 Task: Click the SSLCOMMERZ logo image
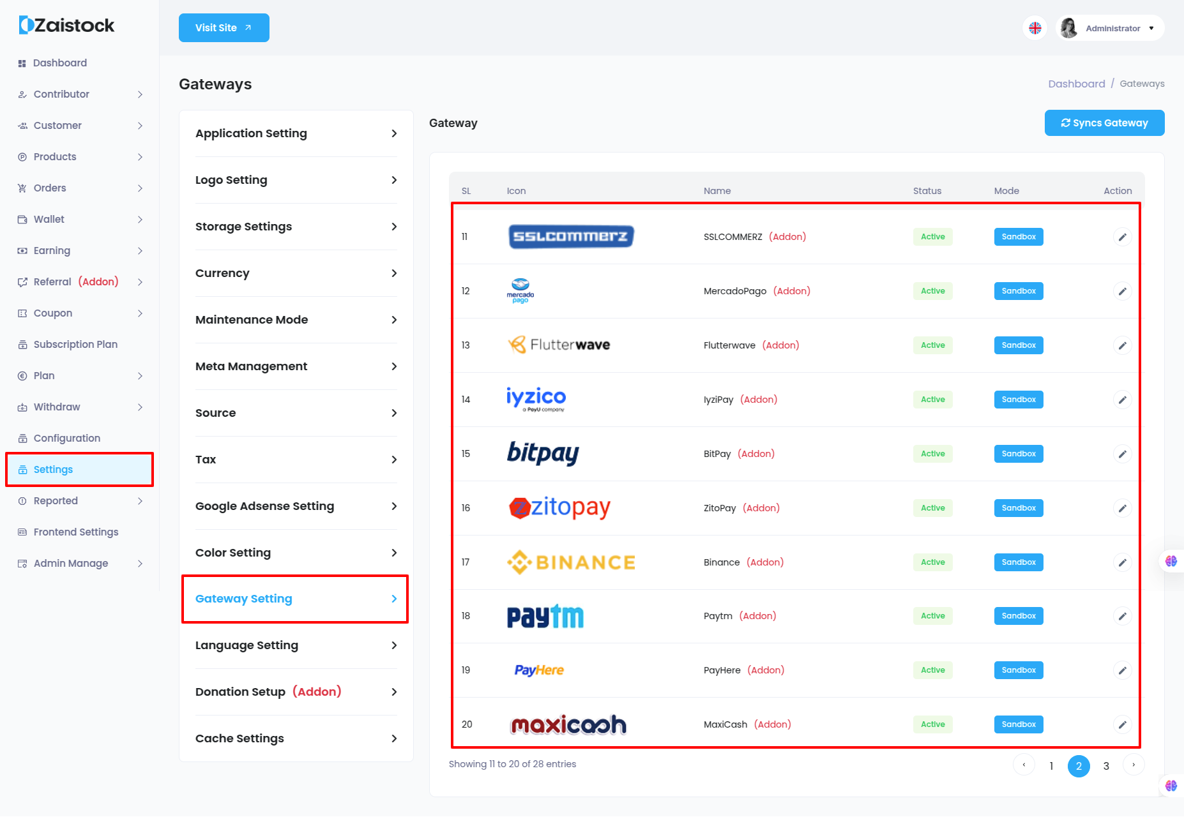point(571,237)
